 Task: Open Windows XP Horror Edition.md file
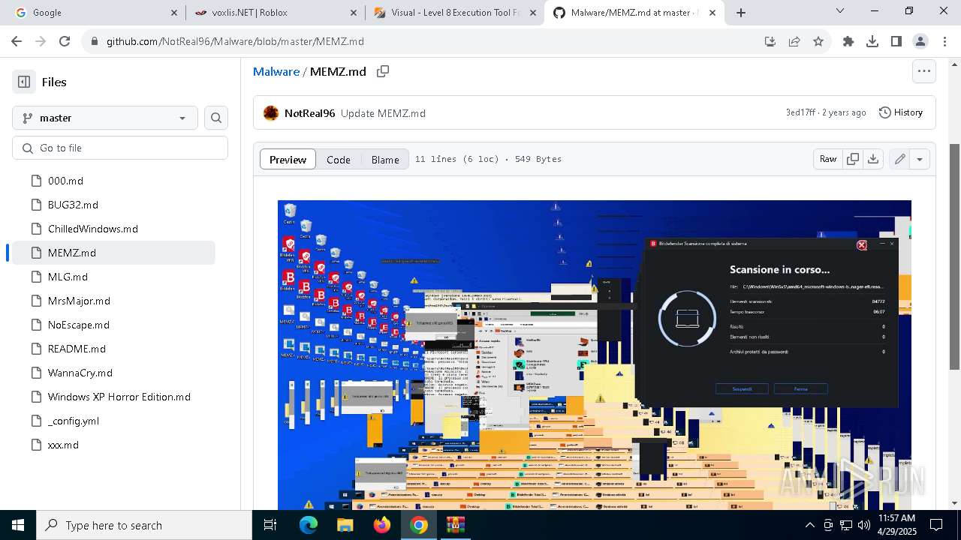120,397
